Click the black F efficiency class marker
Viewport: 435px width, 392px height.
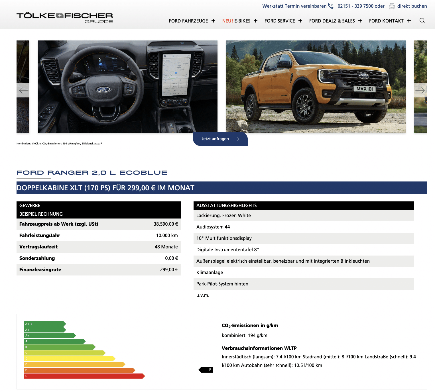click(206, 370)
